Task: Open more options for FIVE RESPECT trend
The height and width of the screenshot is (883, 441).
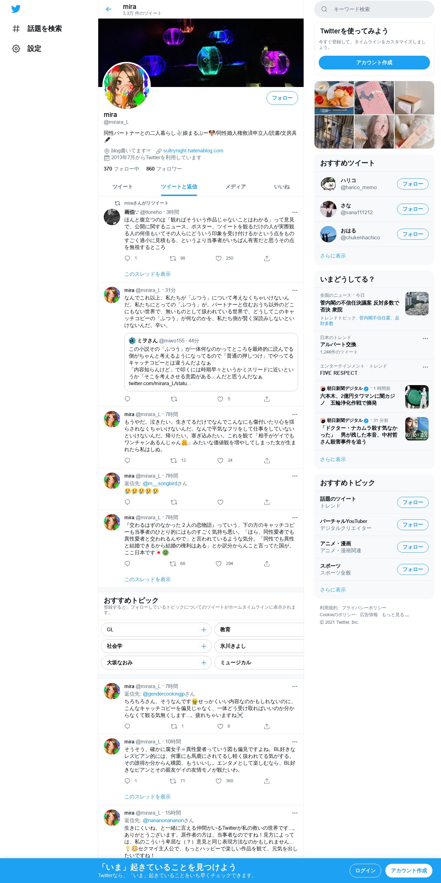Action: coord(425,367)
